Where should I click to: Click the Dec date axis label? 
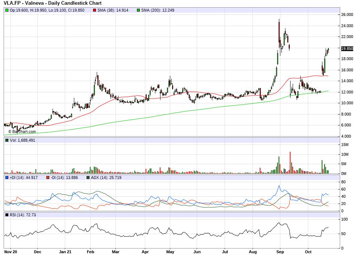[38, 252]
